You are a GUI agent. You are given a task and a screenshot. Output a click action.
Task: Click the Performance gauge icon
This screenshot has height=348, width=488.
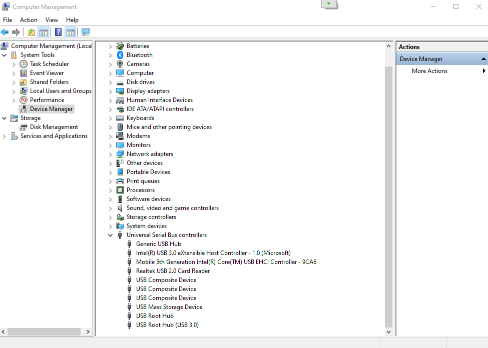[24, 100]
